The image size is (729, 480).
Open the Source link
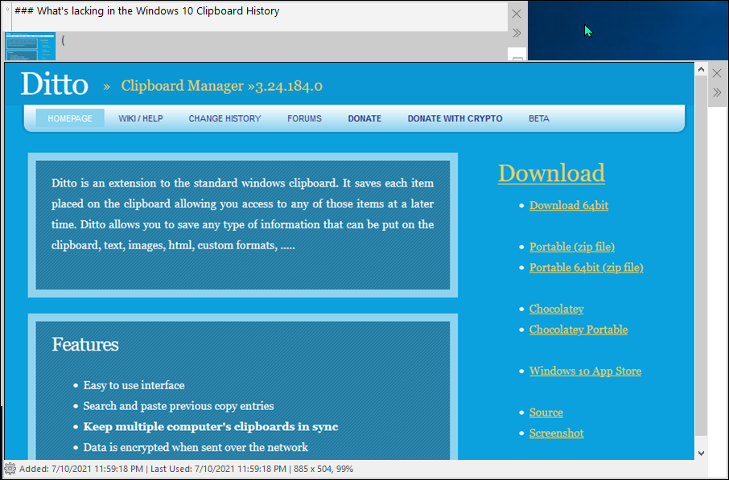click(546, 412)
